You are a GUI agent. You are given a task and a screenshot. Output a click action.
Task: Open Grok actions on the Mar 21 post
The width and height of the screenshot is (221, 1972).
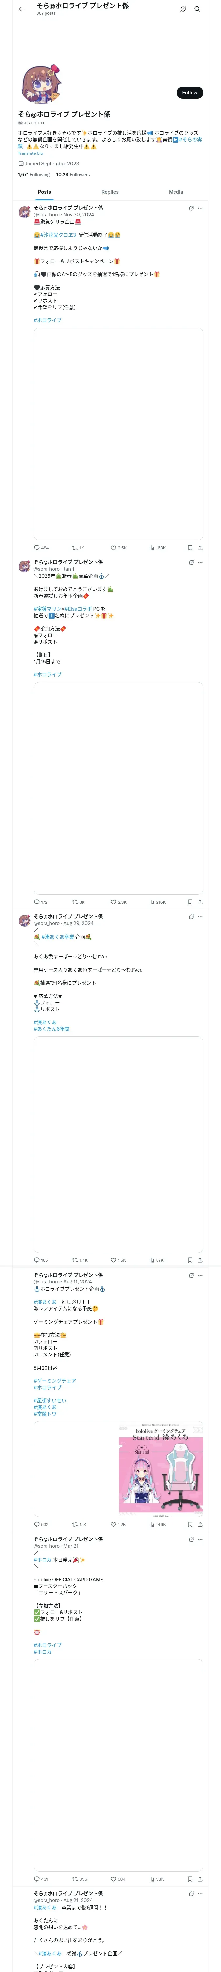[191, 1539]
